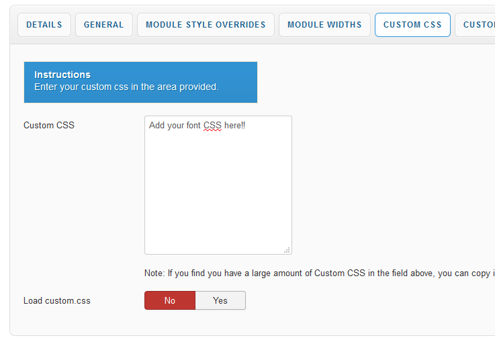Click the bold Instructions heading
This screenshot has width=495, height=342.
coord(62,75)
